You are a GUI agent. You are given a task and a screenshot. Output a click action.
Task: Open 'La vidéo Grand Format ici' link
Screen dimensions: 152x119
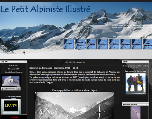14,72
